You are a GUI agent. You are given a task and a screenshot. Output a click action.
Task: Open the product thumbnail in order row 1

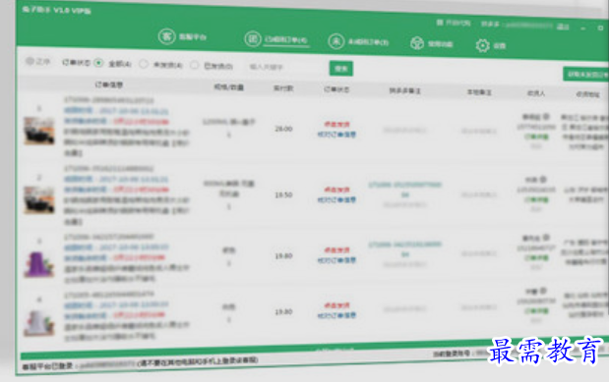[x=39, y=131]
